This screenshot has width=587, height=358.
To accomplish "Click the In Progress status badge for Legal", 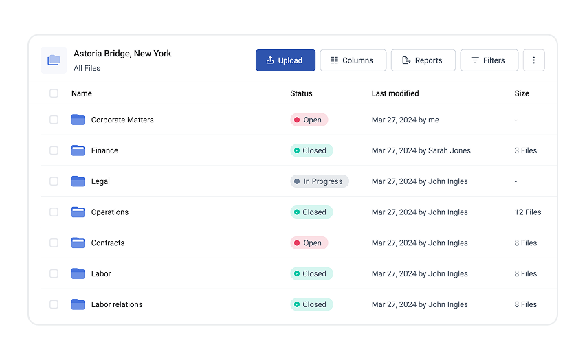I will pos(319,181).
